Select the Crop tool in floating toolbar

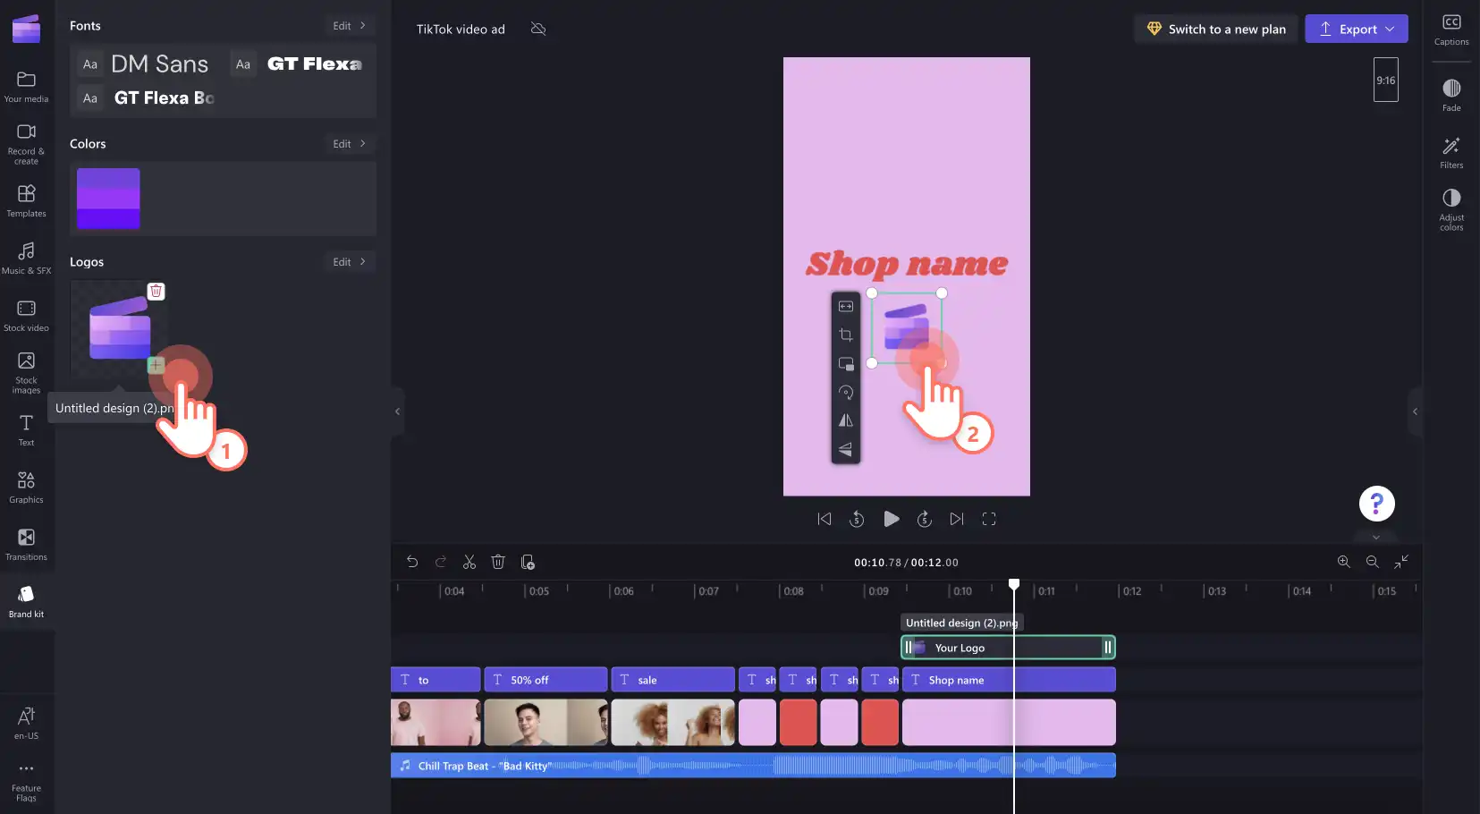pos(846,335)
